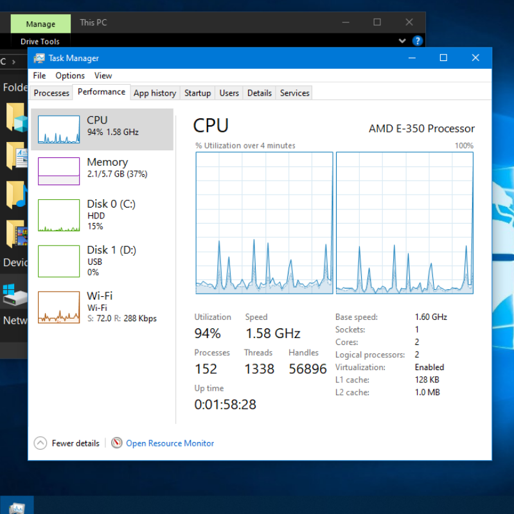Switch to the Services tab
The height and width of the screenshot is (514, 514).
(294, 93)
